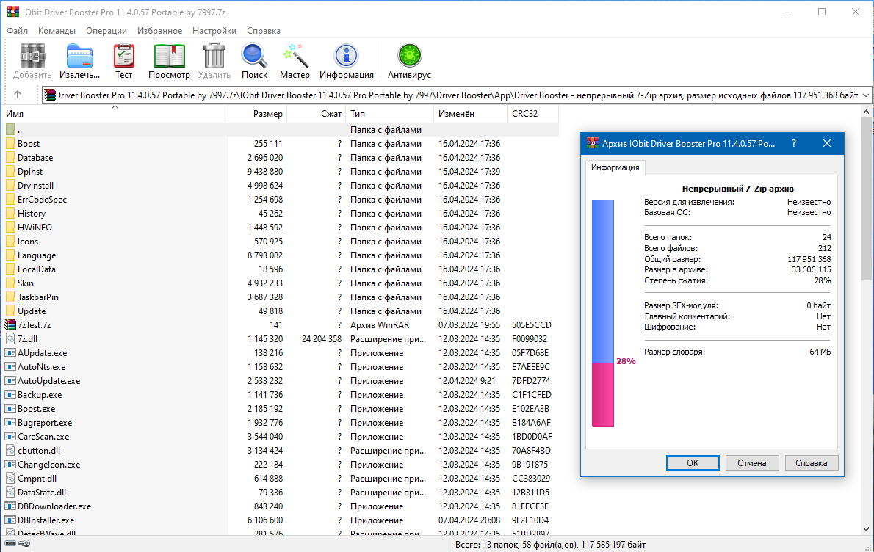Click the Отмена button

tap(751, 463)
